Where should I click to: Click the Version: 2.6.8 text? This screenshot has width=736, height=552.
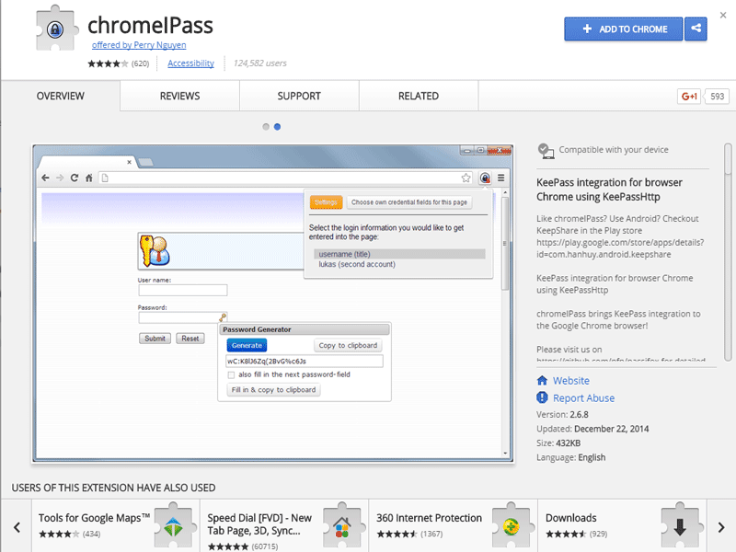pyautogui.click(x=562, y=415)
